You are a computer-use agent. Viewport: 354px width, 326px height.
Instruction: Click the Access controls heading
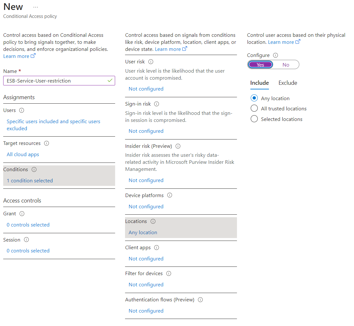pos(22,201)
